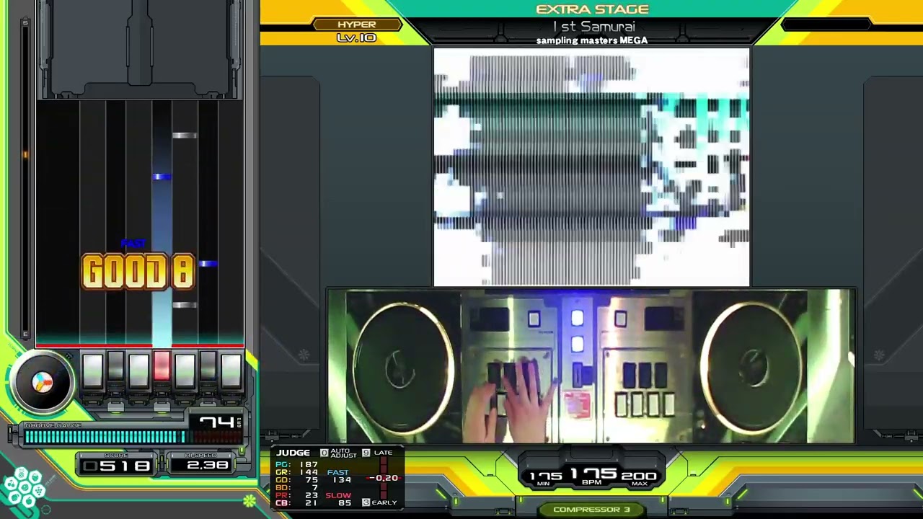Click the controller hand-cam video feed
This screenshot has height=519, width=923.
591,366
